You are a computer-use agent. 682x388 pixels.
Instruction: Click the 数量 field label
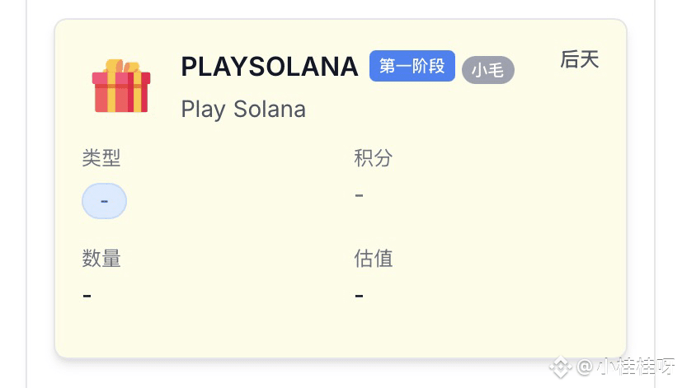(x=101, y=259)
